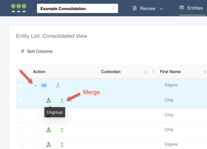Expand the Review menu
The height and width of the screenshot is (149, 207).
[x=148, y=9]
